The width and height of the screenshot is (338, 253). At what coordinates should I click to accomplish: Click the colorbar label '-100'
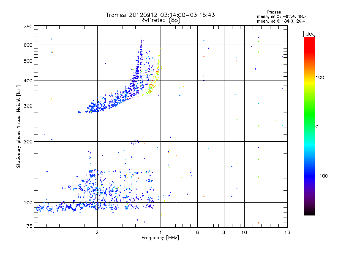pos(322,176)
